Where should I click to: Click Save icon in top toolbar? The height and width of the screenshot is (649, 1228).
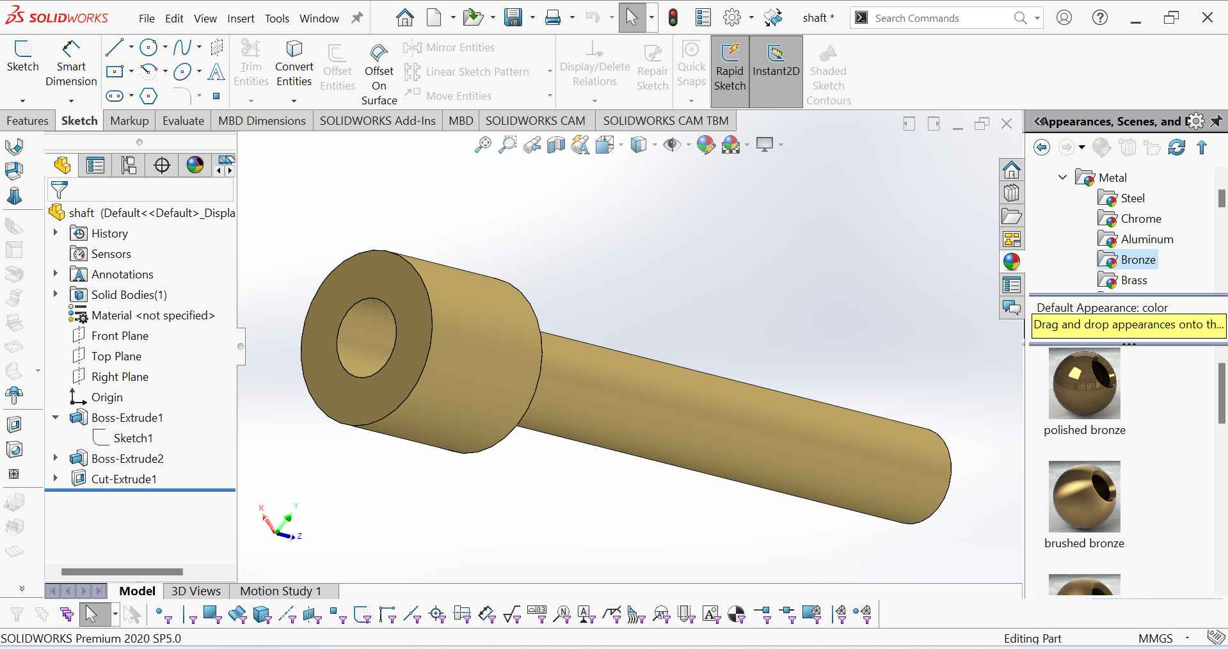pyautogui.click(x=513, y=17)
